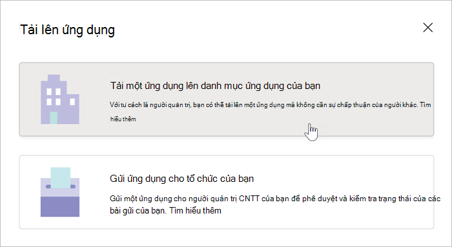
Task: Click the ballot box submission icon
Action: pos(60,192)
